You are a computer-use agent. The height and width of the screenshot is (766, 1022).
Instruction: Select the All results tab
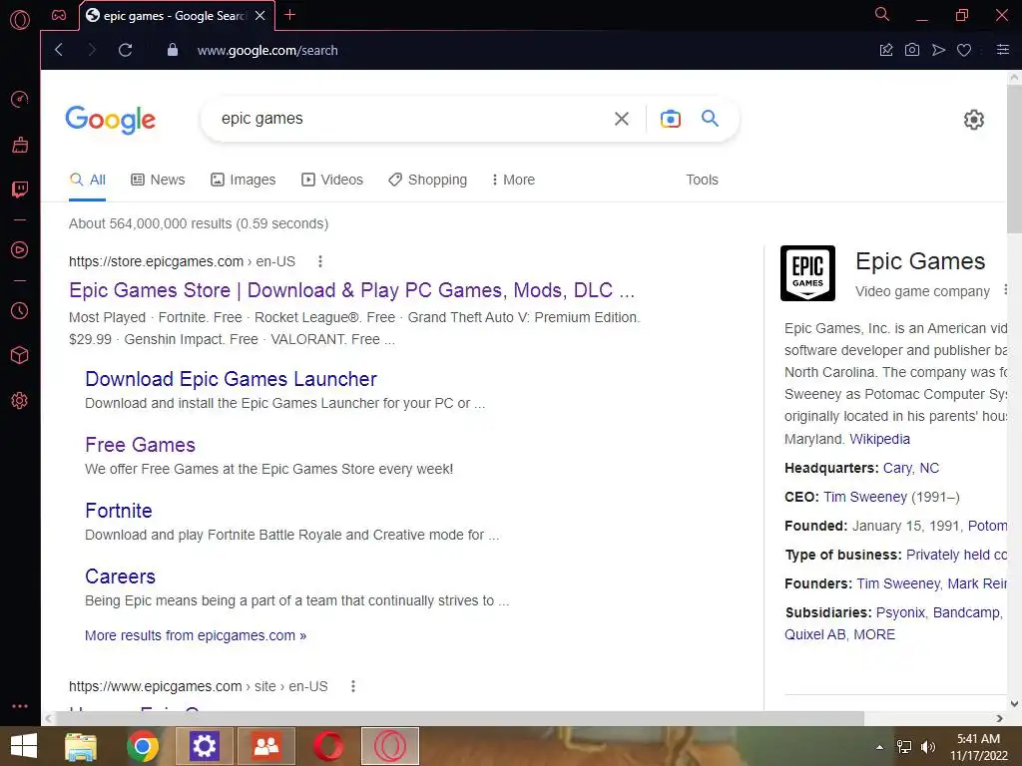(88, 180)
